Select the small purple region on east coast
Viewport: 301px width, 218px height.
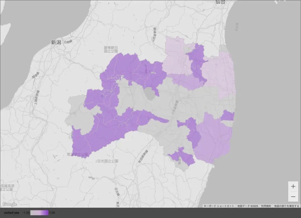click(228, 116)
